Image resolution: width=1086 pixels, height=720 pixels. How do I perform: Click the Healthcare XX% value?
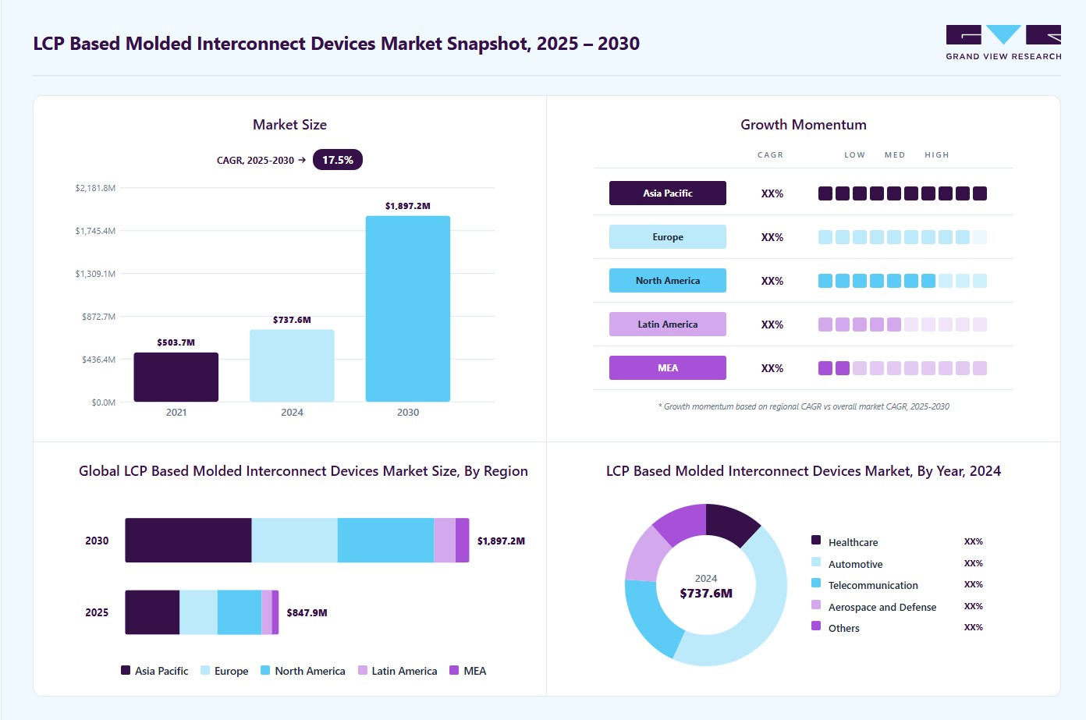[973, 541]
